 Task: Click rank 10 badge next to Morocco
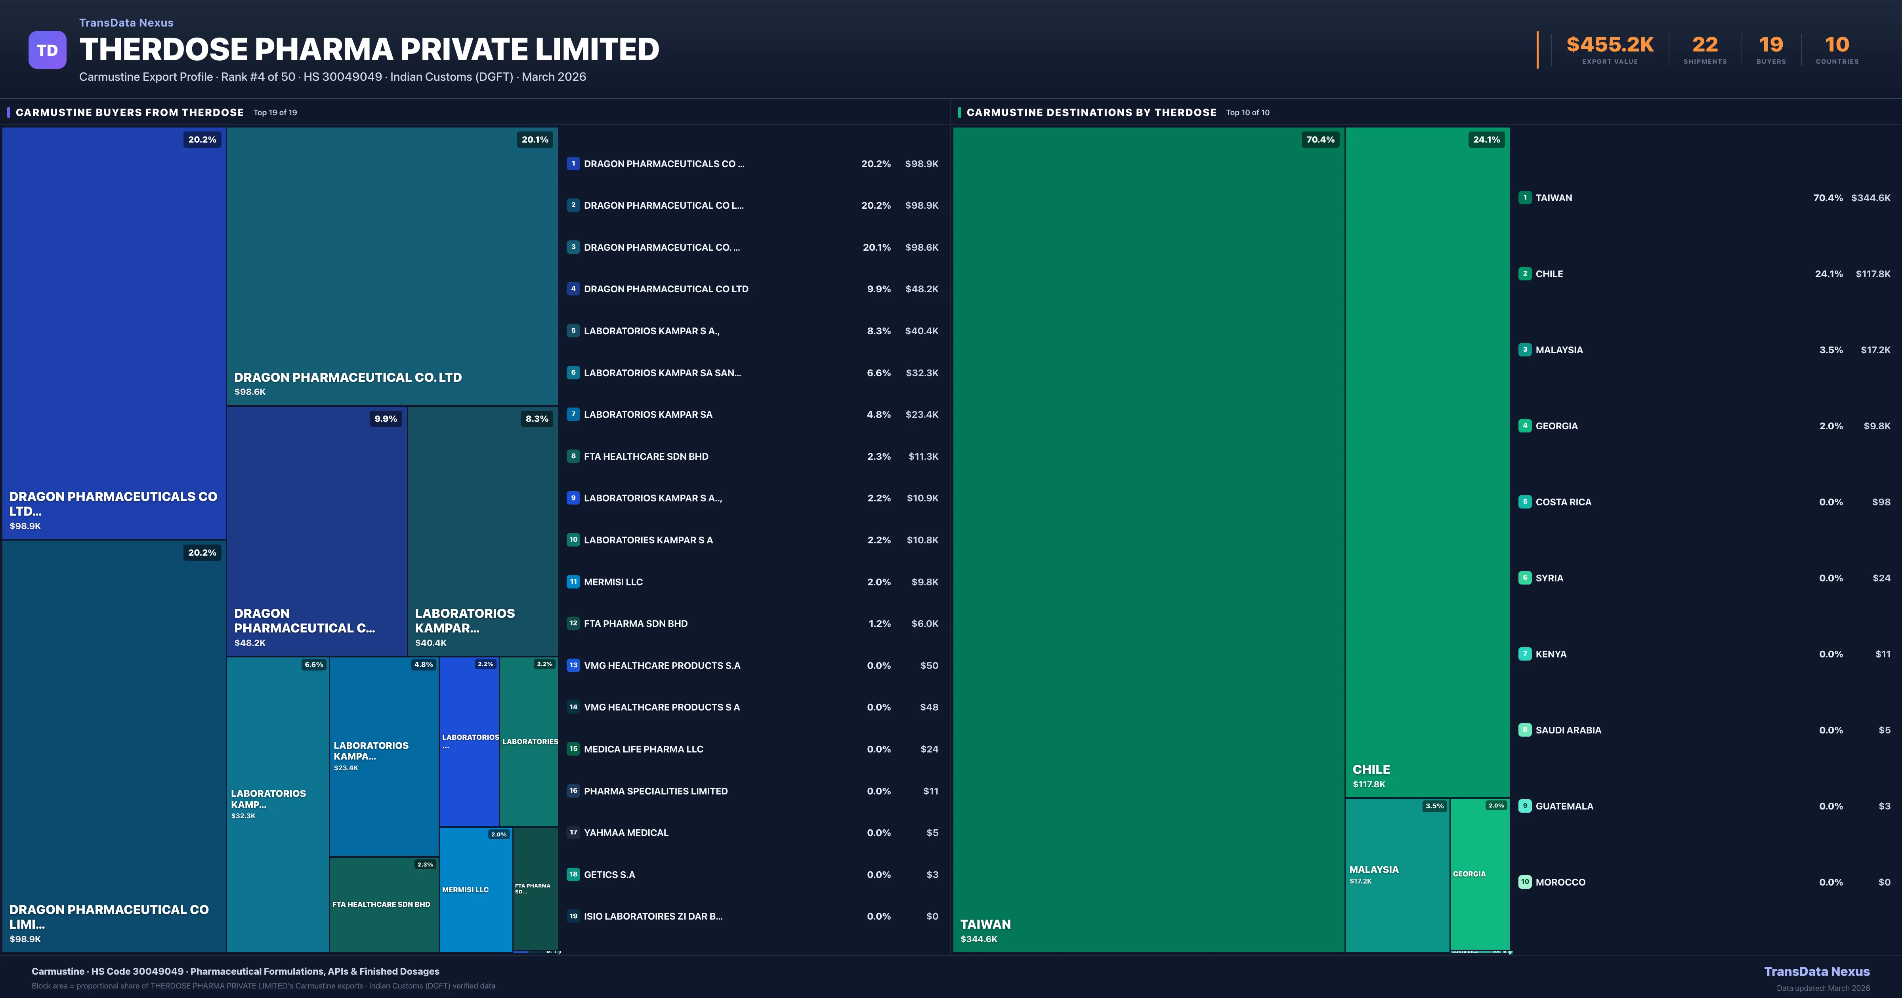pos(1525,882)
